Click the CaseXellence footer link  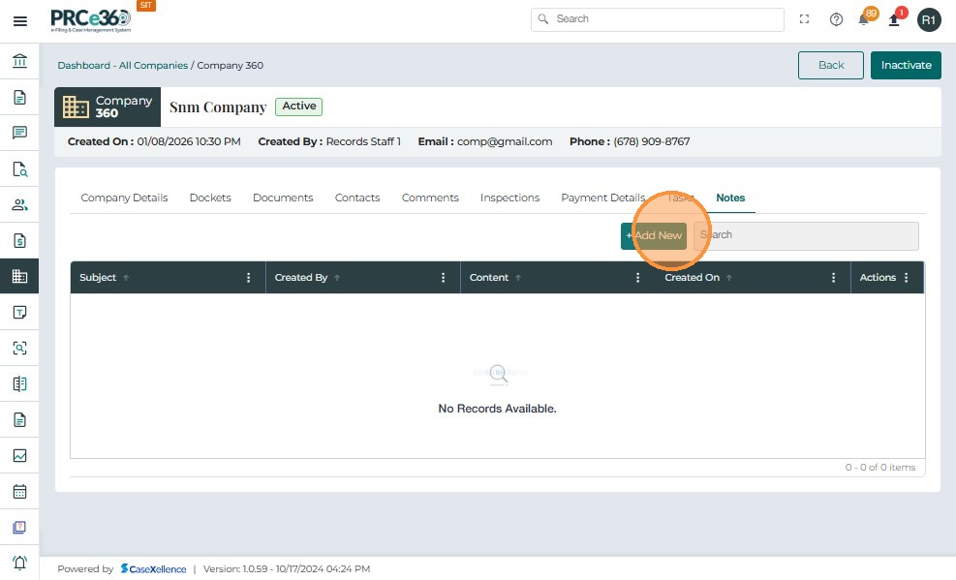(154, 569)
